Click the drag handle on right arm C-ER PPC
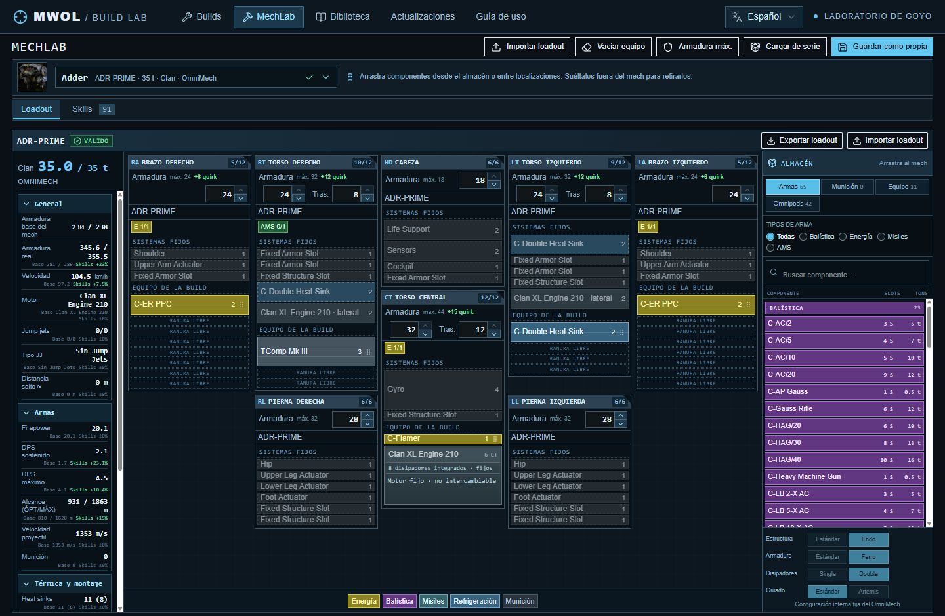Viewport: 945px width, 616px height. (242, 305)
